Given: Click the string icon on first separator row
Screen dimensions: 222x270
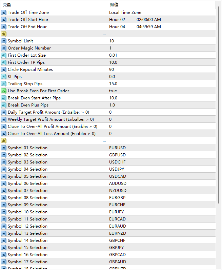Looking at the screenshot, I should point(4,34).
